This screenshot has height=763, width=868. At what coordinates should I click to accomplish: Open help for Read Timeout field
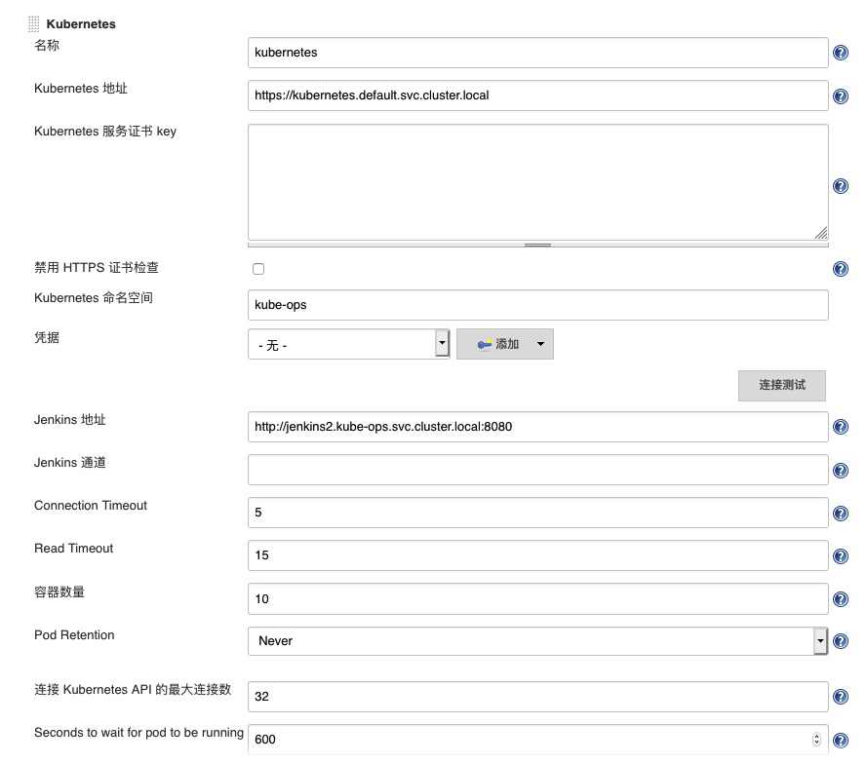coord(841,556)
